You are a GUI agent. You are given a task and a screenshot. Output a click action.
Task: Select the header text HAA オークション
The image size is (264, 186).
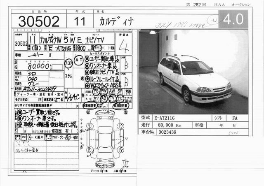[232, 5]
